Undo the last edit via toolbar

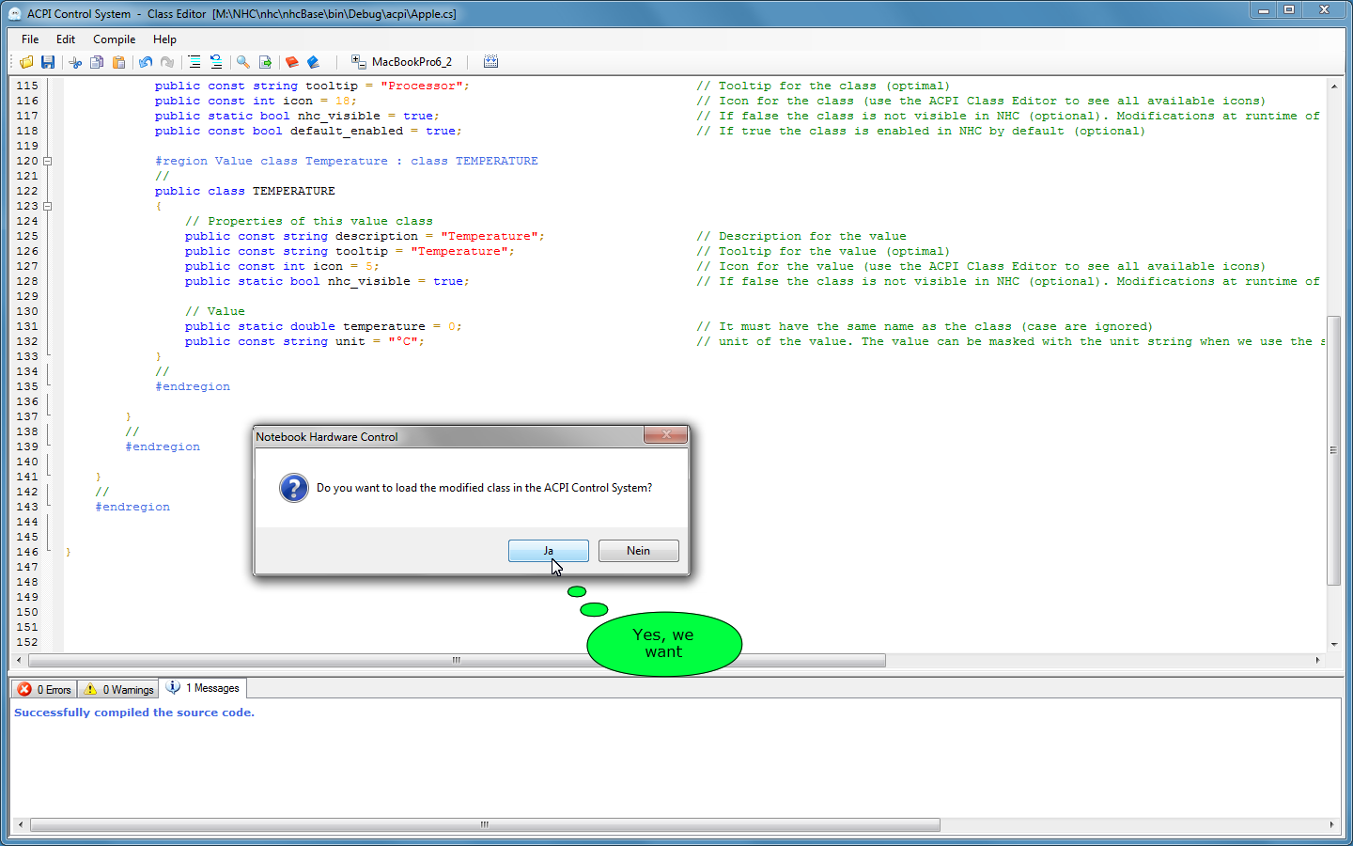(146, 62)
